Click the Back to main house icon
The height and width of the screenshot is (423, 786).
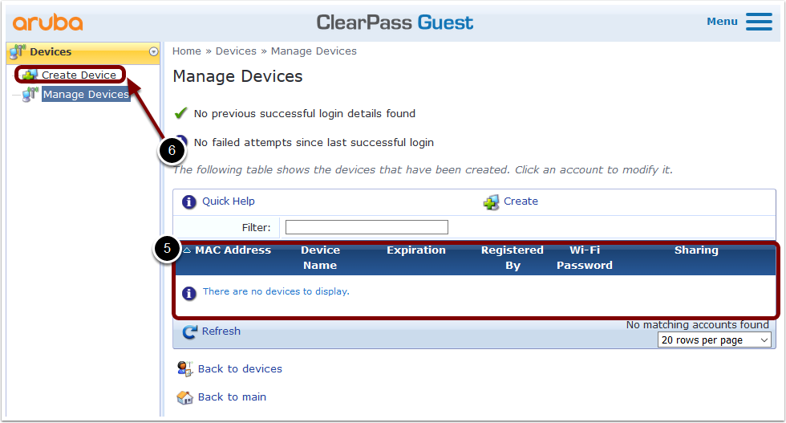184,397
